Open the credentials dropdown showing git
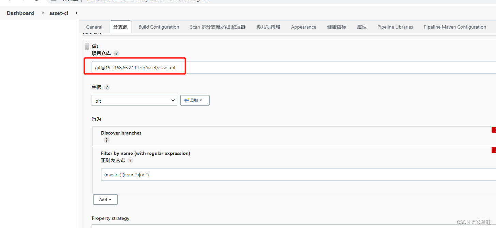Screen dimensions: 496x228 pyautogui.click(x=134, y=100)
